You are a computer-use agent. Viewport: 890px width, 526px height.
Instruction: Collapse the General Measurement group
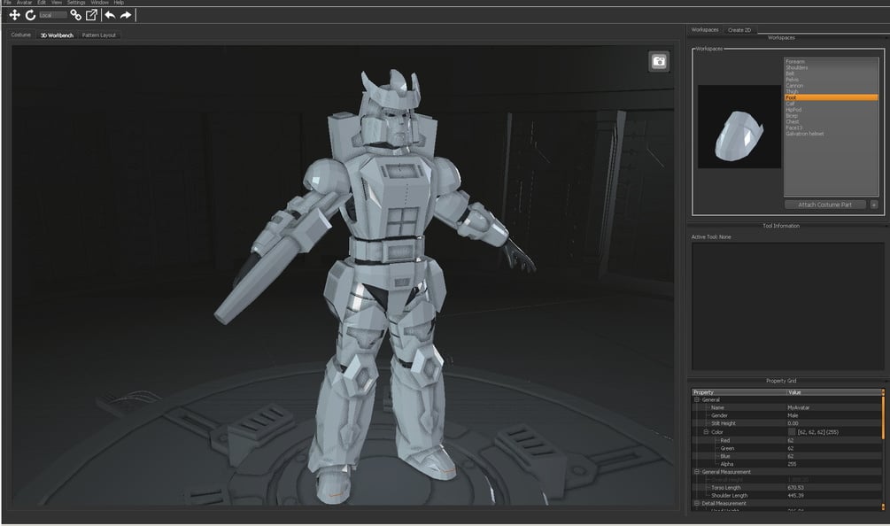tap(697, 471)
